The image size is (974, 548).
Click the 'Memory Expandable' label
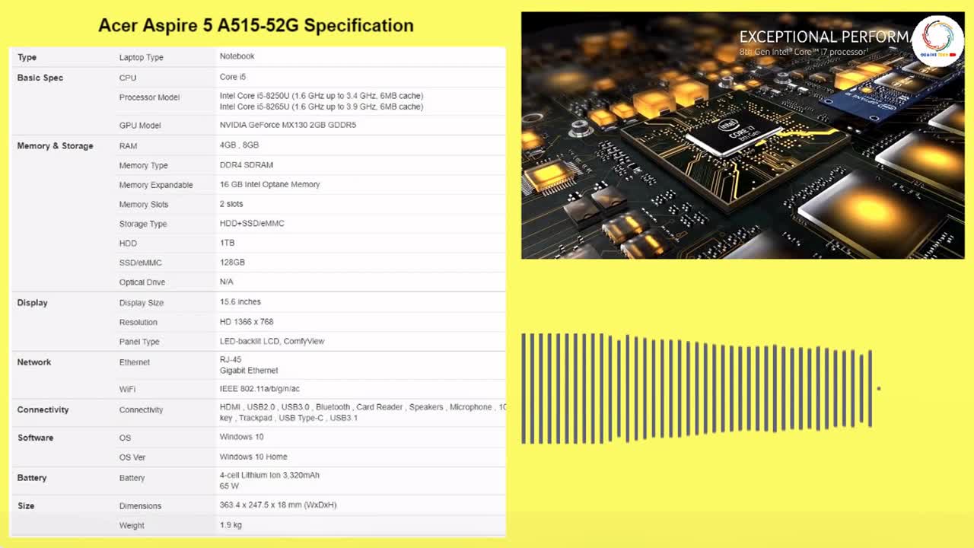coord(156,185)
